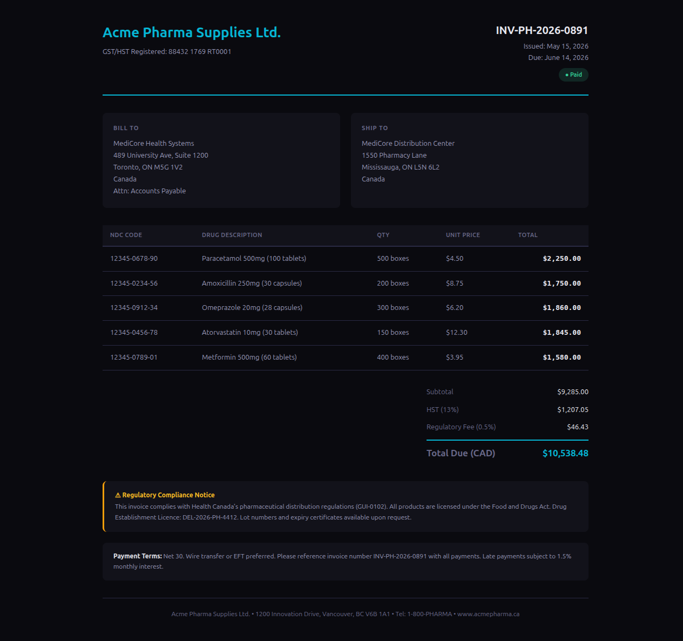Screen dimensions: 683x641
Task: Click the SHIP TO section label
Action: pos(375,128)
